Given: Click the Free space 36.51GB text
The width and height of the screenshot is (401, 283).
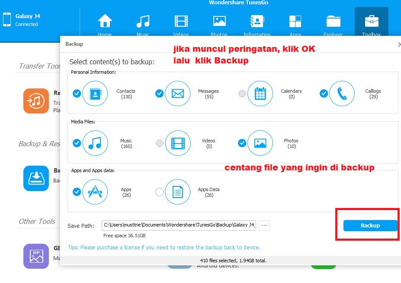Looking at the screenshot, I should coord(125,236).
